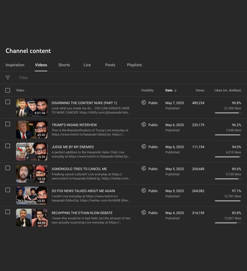Switch to the Live tab

point(87,65)
